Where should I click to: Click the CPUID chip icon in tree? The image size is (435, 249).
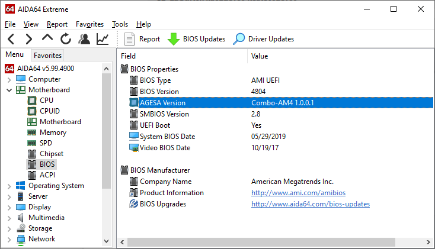tap(32, 111)
